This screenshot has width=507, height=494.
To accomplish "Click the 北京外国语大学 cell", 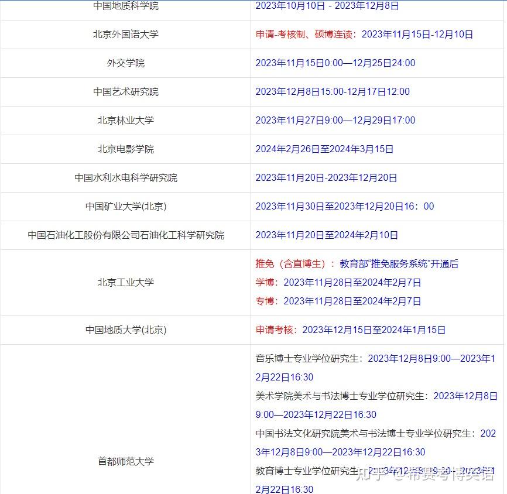I will 126,35.
